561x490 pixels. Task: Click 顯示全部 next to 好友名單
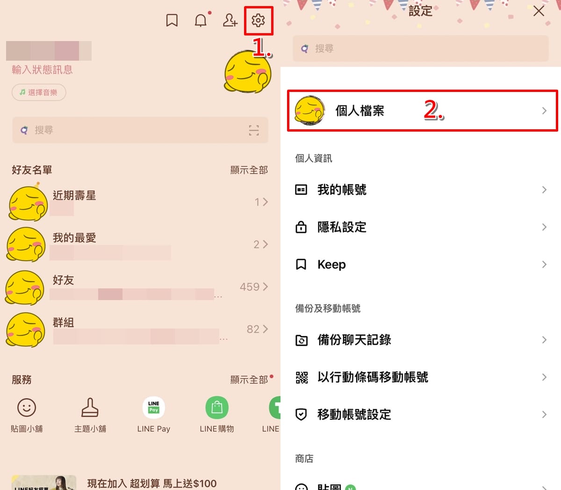pos(249,170)
